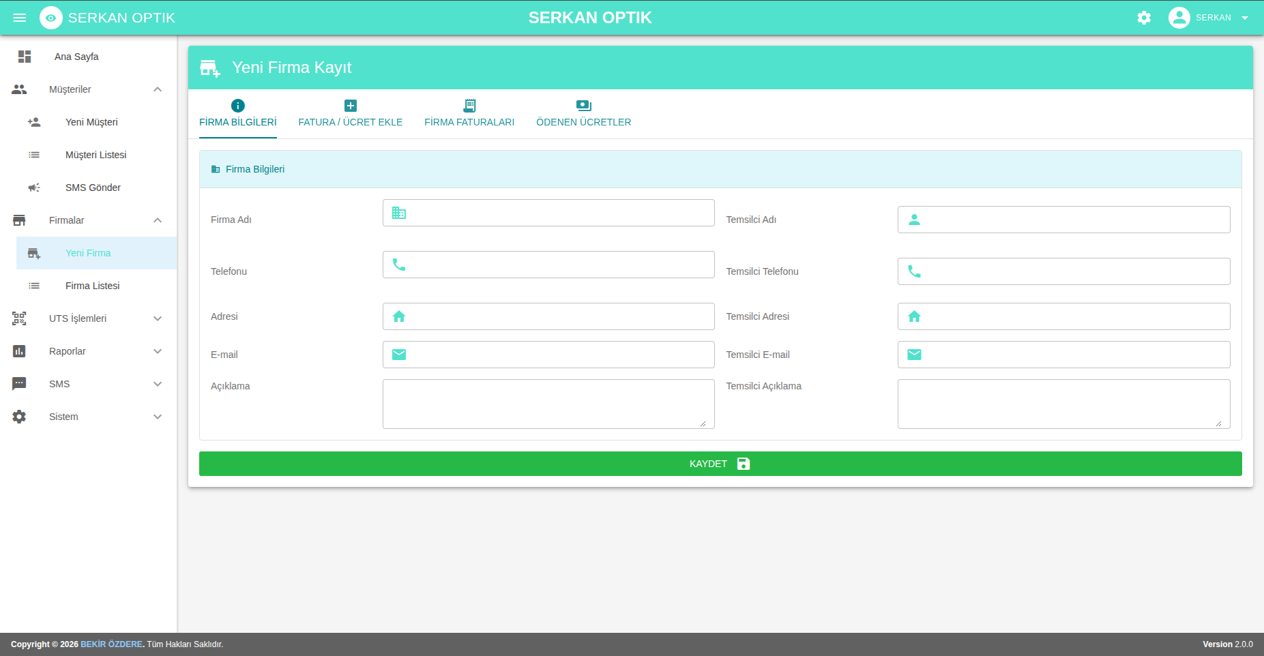Open the hamburger menu in top bar
The image size is (1264, 656).
pyautogui.click(x=20, y=18)
